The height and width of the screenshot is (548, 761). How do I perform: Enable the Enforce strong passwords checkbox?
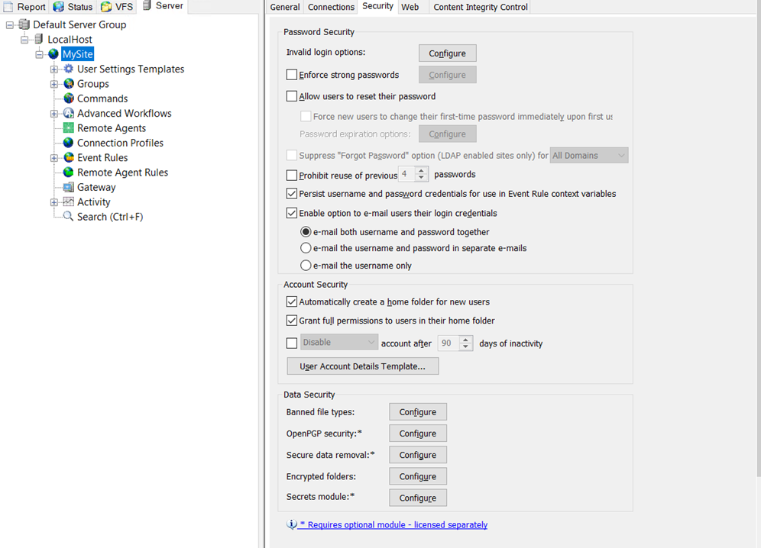[x=292, y=75]
